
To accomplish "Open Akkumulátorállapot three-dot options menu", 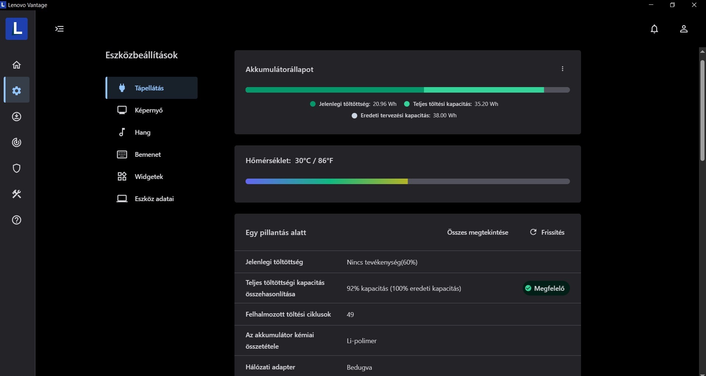I will [563, 69].
